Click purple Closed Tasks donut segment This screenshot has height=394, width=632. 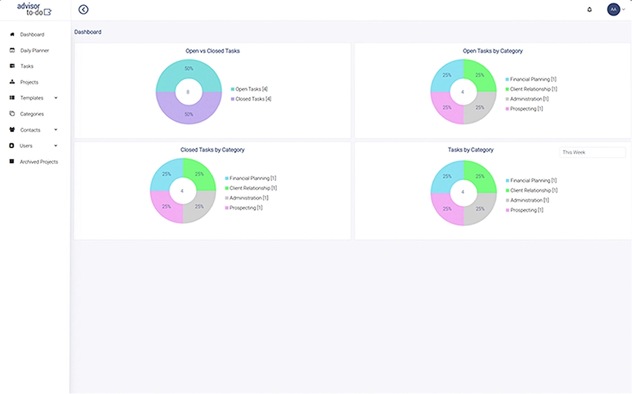tap(189, 113)
